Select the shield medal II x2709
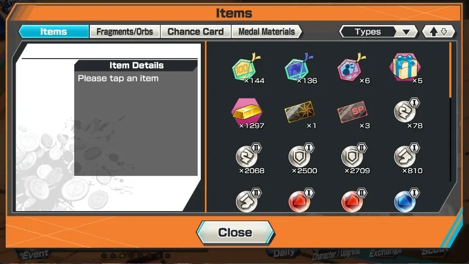 [352, 159]
